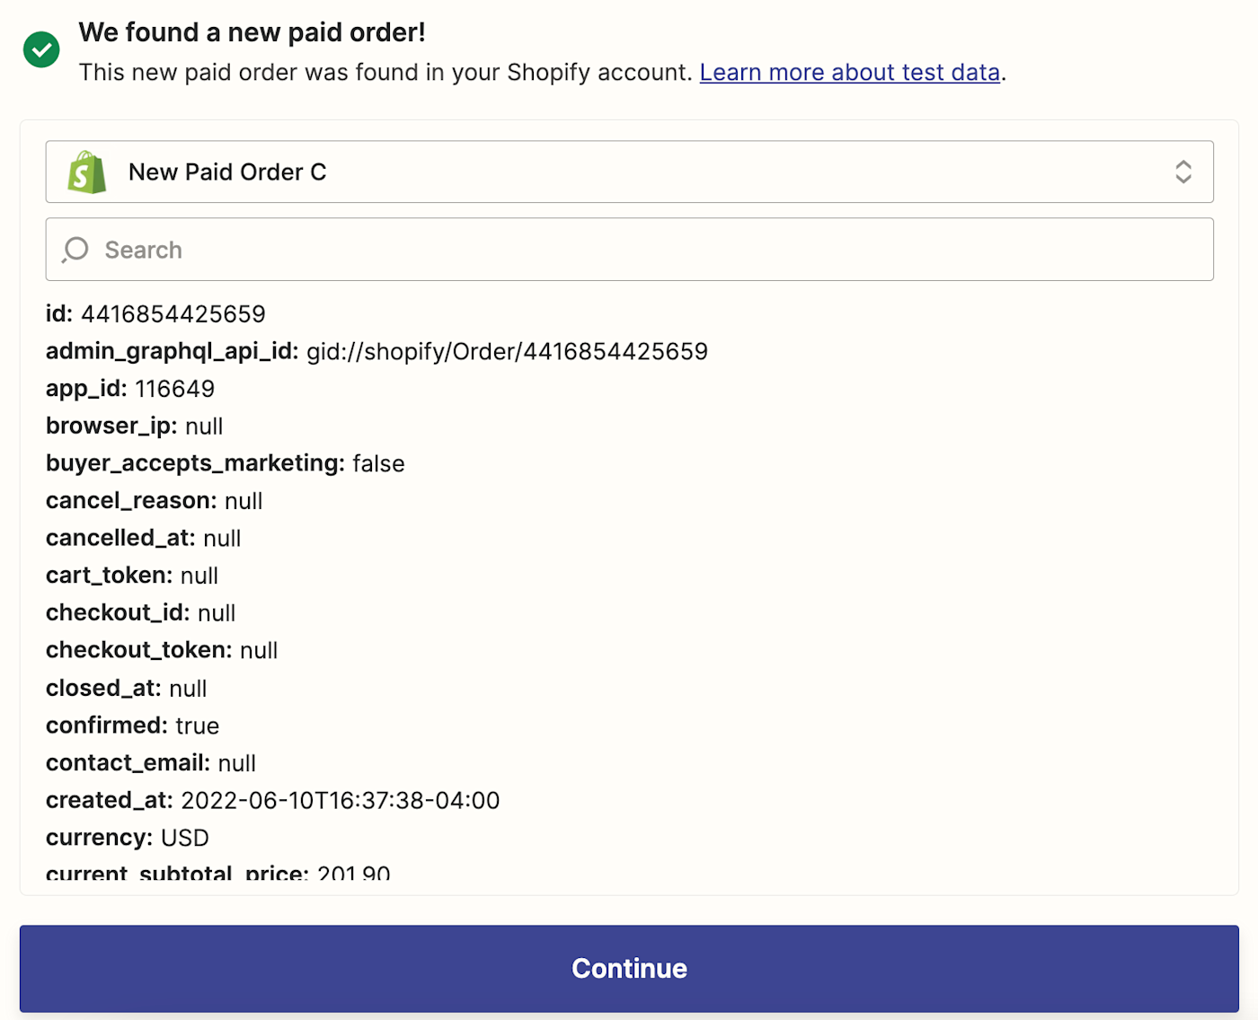Open the New Paid Order C dropdown
The width and height of the screenshot is (1258, 1020).
click(x=629, y=171)
